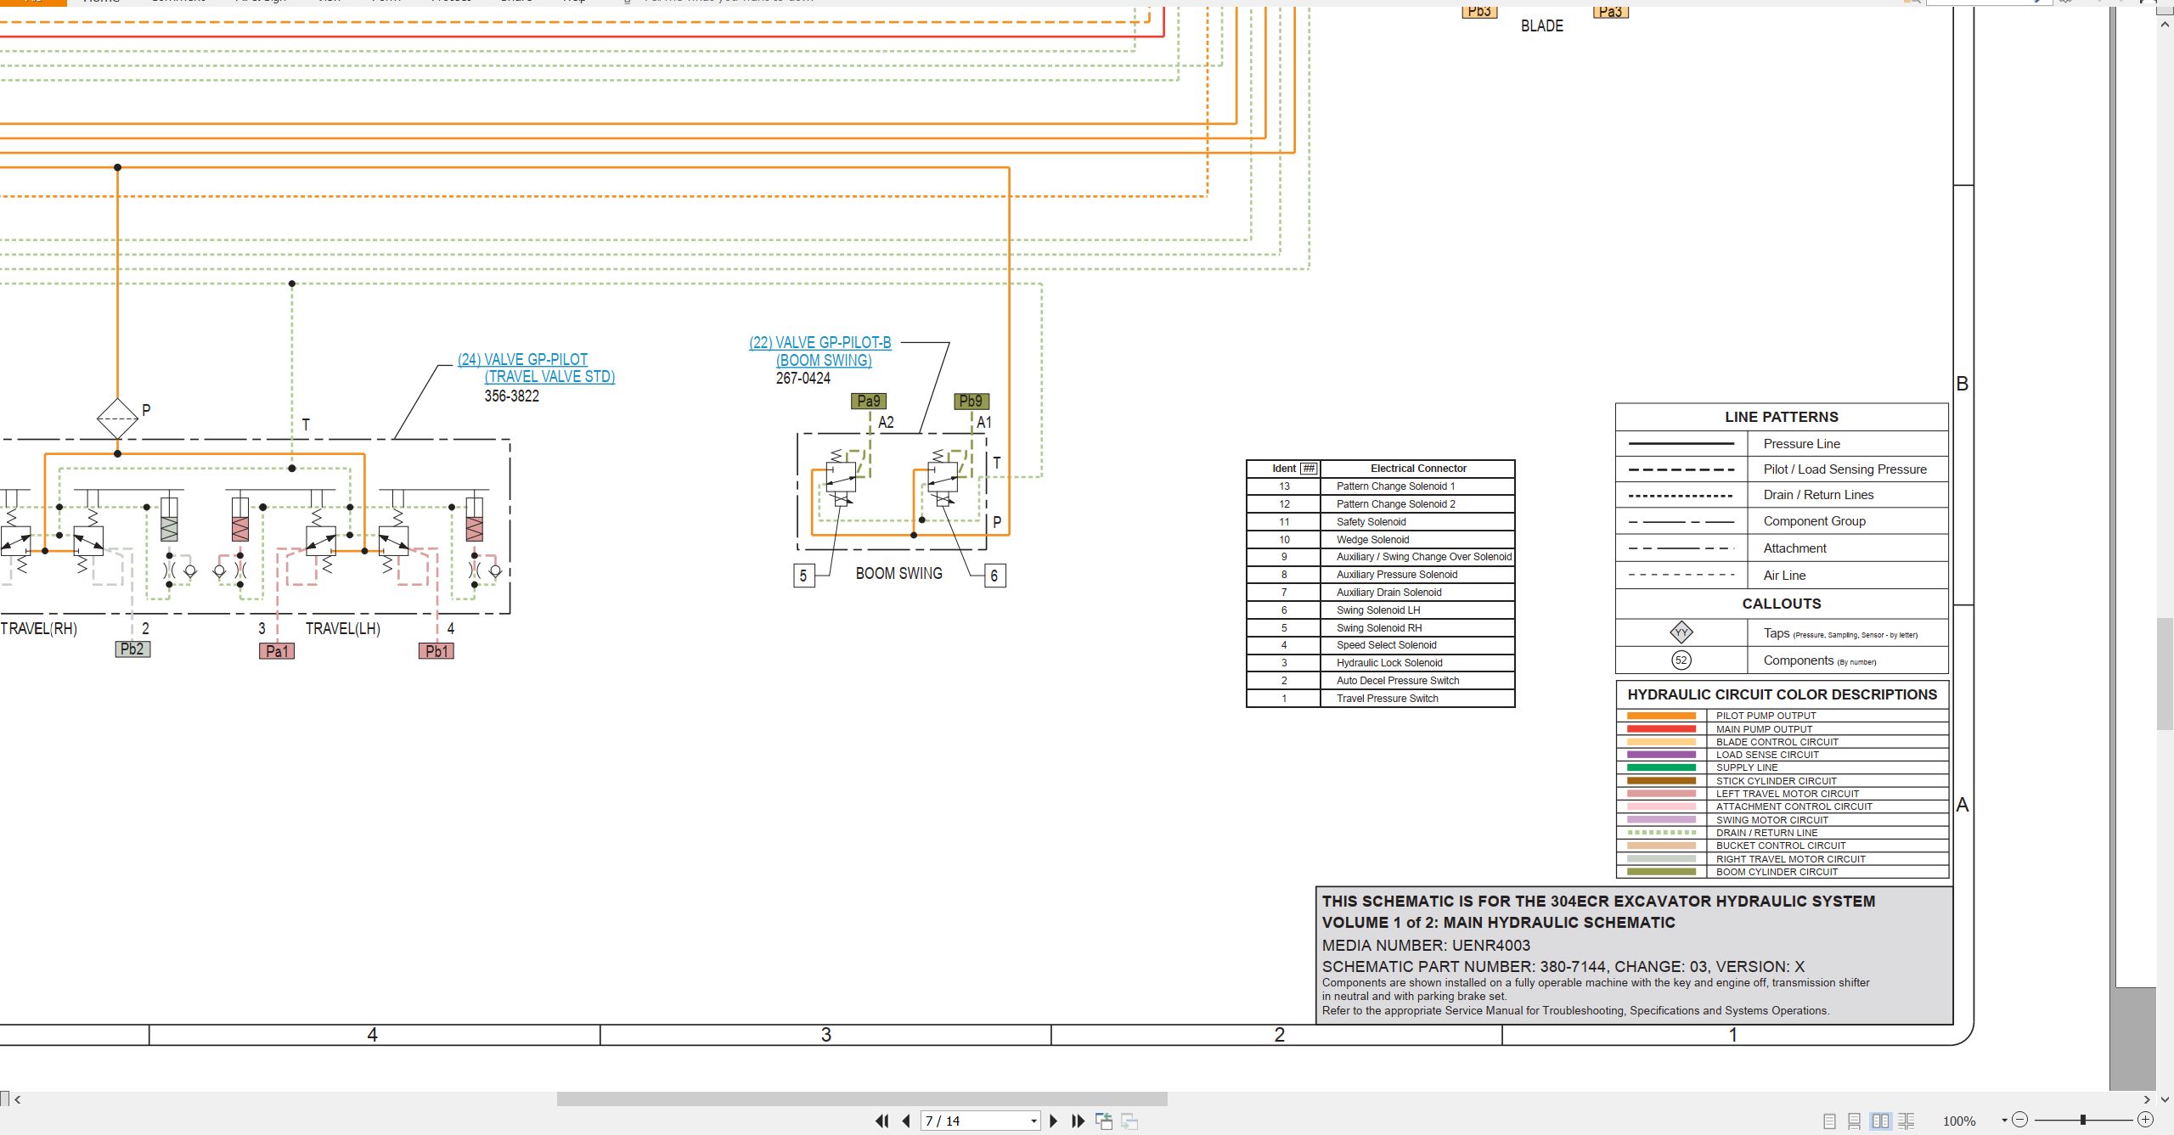Click the Components circle 52 symbol
Image resolution: width=2174 pixels, height=1135 pixels.
1681,660
